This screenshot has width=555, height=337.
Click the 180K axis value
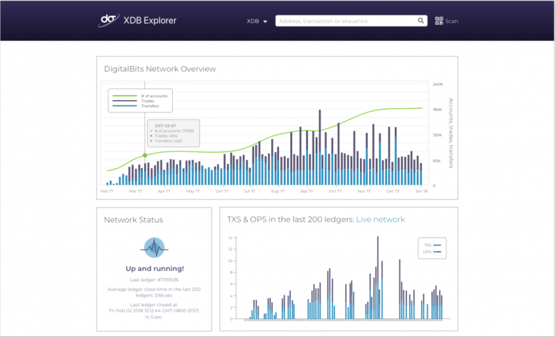coord(438,110)
